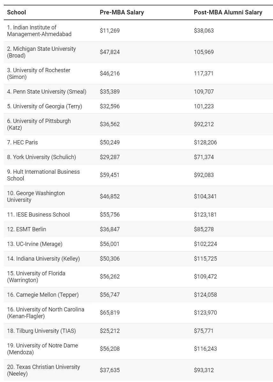Click Penn State University (Smeal) cell
The height and width of the screenshot is (382, 273).
click(47, 92)
